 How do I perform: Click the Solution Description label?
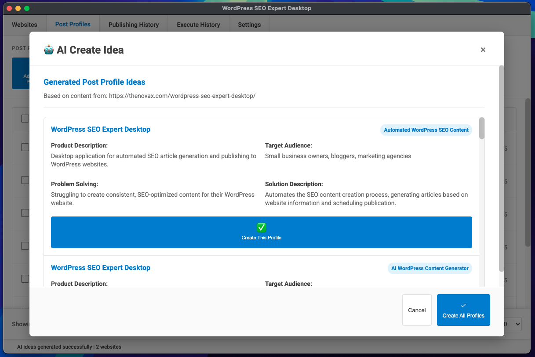coord(294,184)
